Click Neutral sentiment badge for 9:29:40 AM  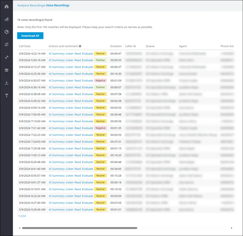coord(100,210)
